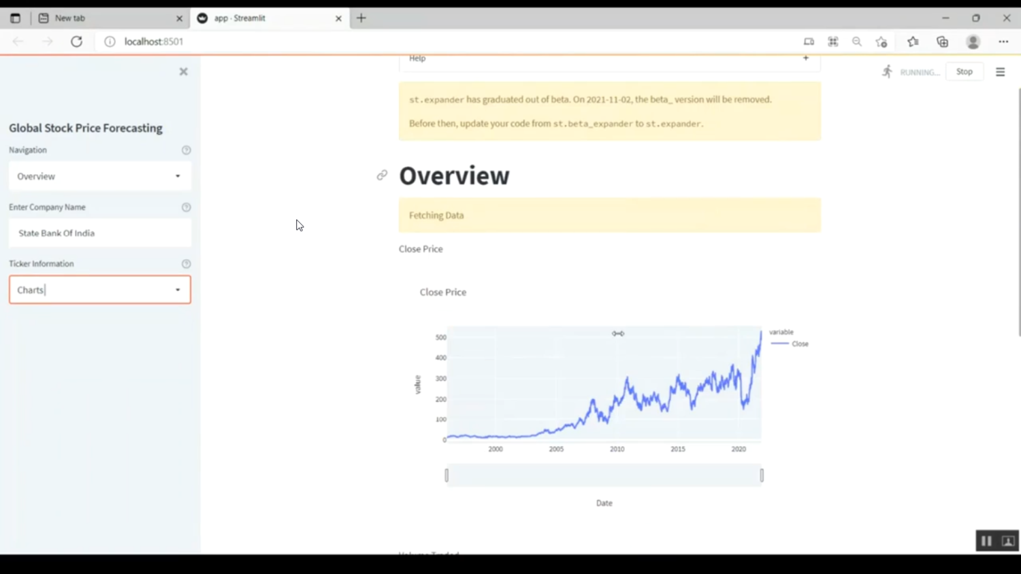Image resolution: width=1021 pixels, height=574 pixels.
Task: Pause playback with the pause button
Action: click(986, 541)
